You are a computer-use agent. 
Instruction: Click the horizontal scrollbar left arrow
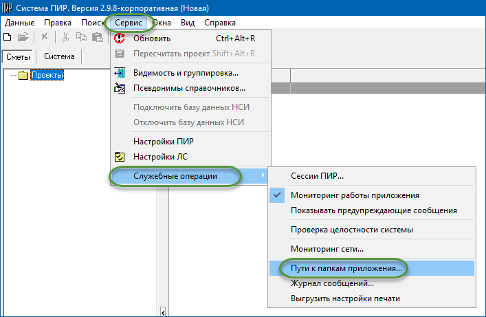tap(163, 311)
